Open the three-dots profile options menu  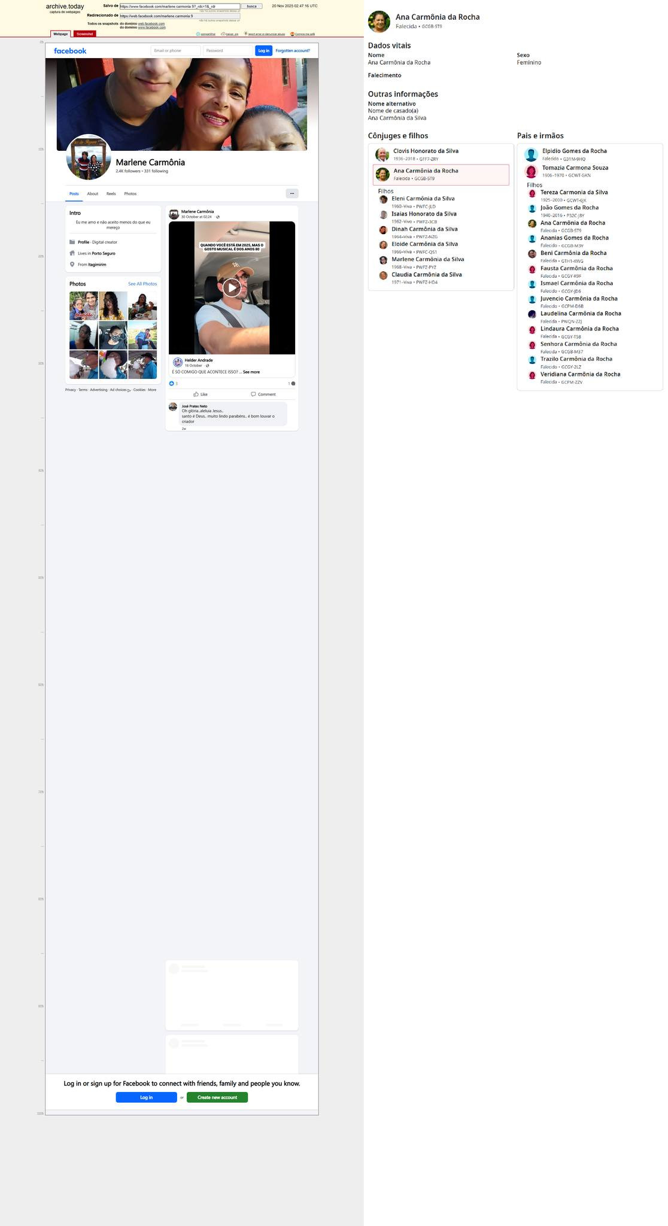(292, 193)
